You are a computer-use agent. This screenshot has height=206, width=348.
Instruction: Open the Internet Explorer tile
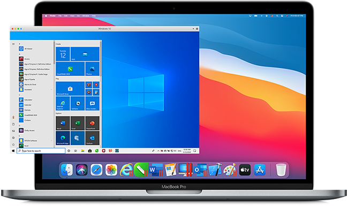pos(63,103)
